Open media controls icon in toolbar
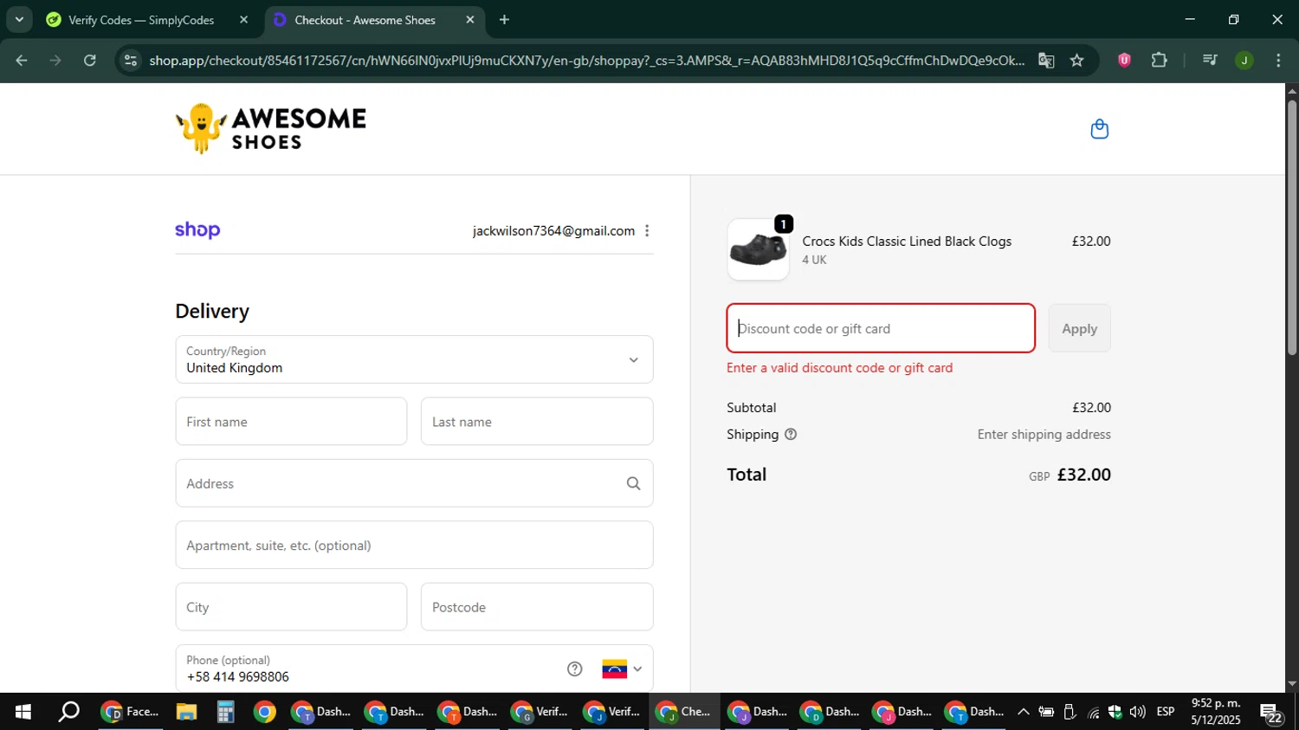The width and height of the screenshot is (1299, 730). (x=1210, y=60)
